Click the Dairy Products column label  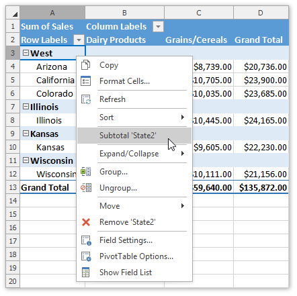click(x=124, y=40)
